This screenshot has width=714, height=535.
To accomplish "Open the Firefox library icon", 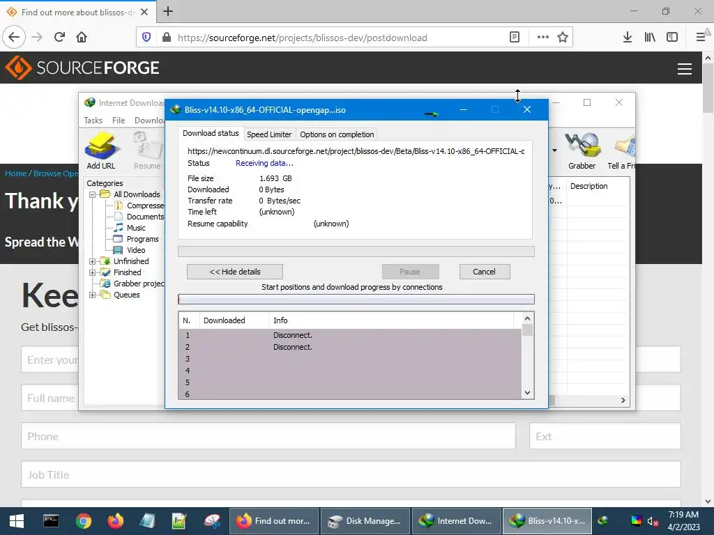I will coord(650,38).
